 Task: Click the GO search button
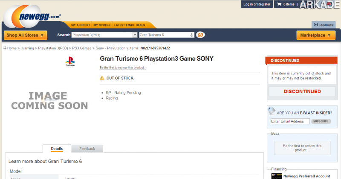coord(200,35)
